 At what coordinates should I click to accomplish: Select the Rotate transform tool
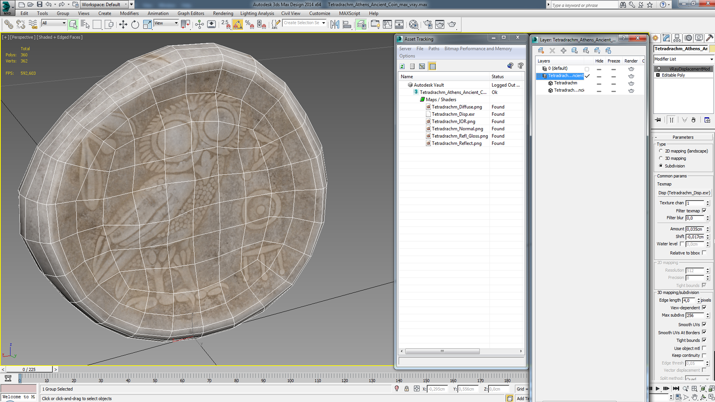click(x=135, y=25)
